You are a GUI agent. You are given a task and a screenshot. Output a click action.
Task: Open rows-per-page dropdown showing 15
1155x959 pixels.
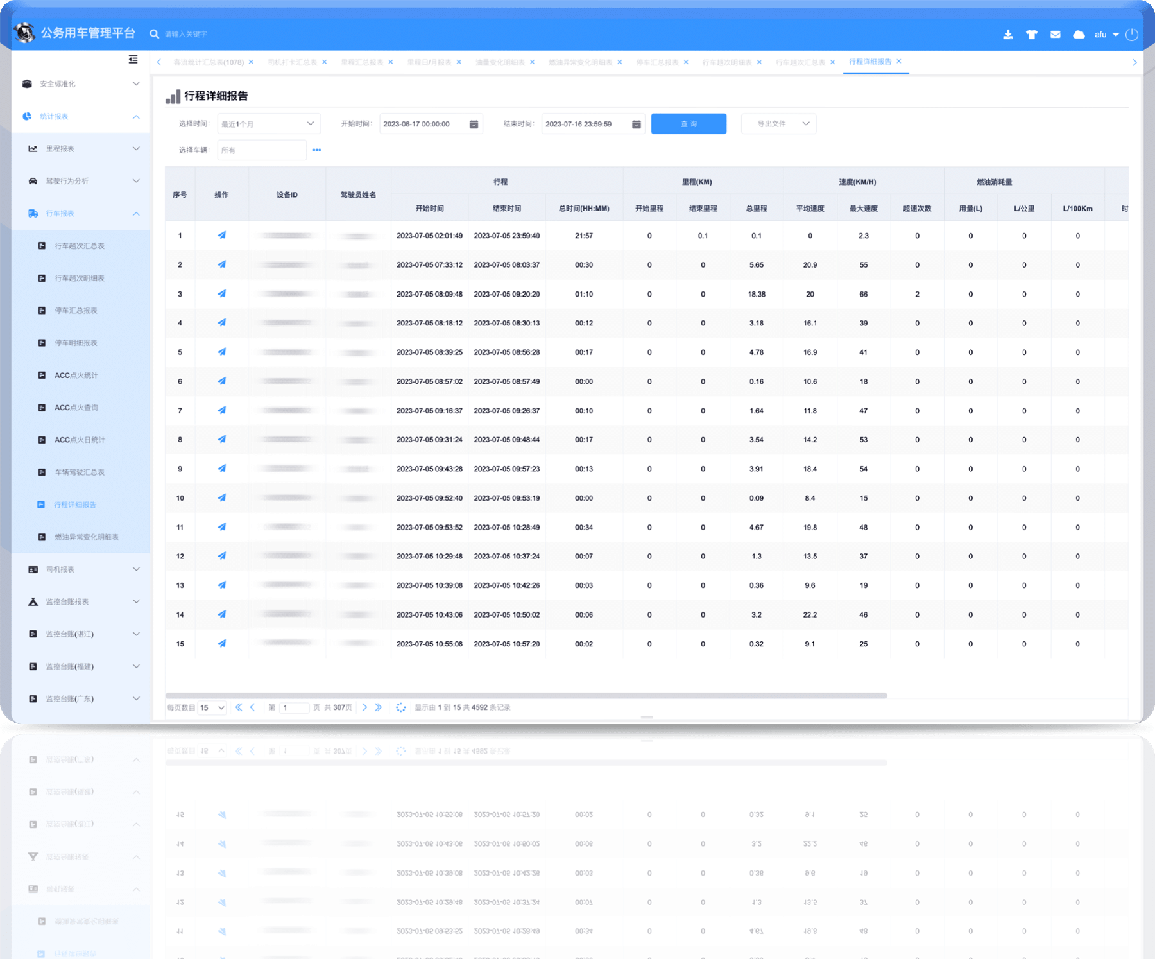click(212, 707)
